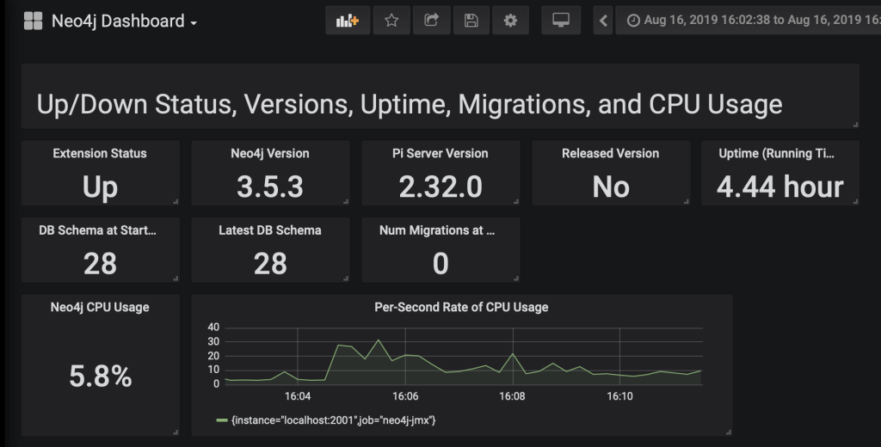Click the Extension Status panel title
Viewport: 881px width, 447px height.
coord(100,153)
